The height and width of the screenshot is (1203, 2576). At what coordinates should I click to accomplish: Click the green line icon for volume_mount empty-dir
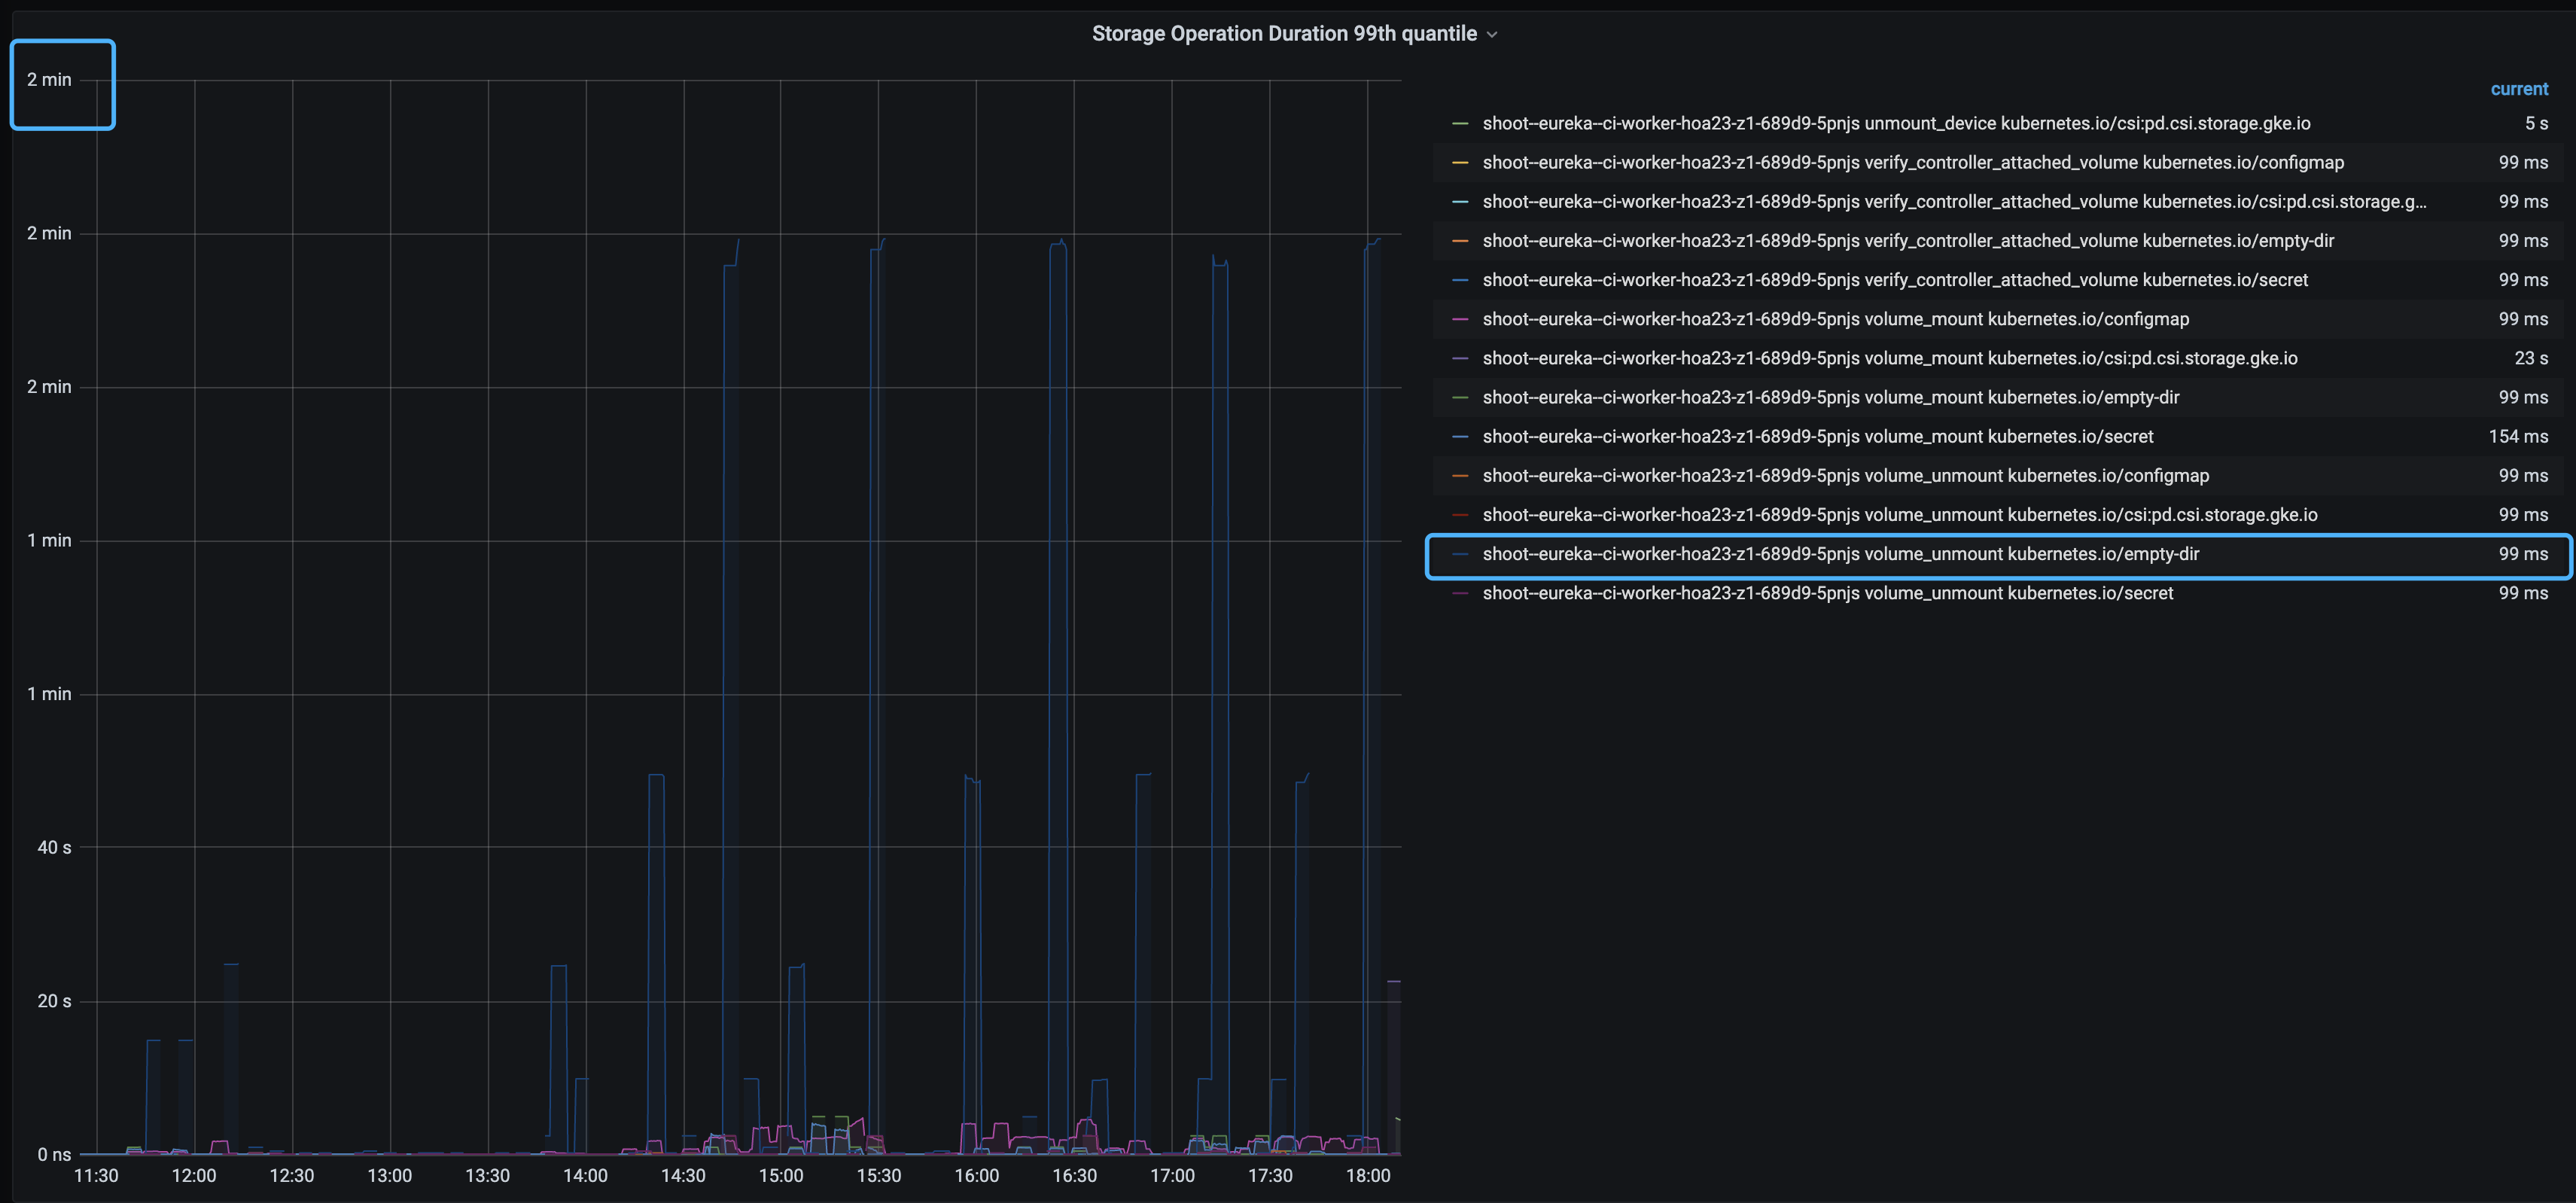[1460, 397]
